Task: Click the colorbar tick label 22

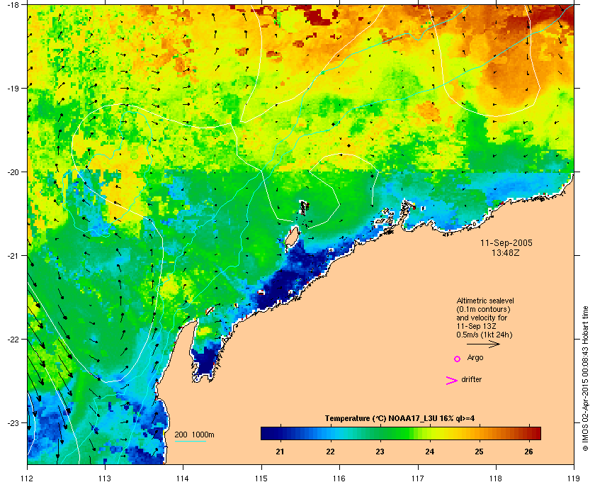Action: tap(330, 452)
